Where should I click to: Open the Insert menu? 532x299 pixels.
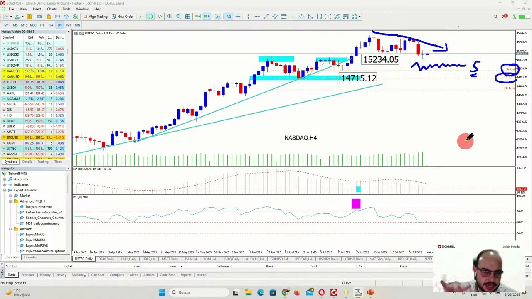pyautogui.click(x=37, y=9)
